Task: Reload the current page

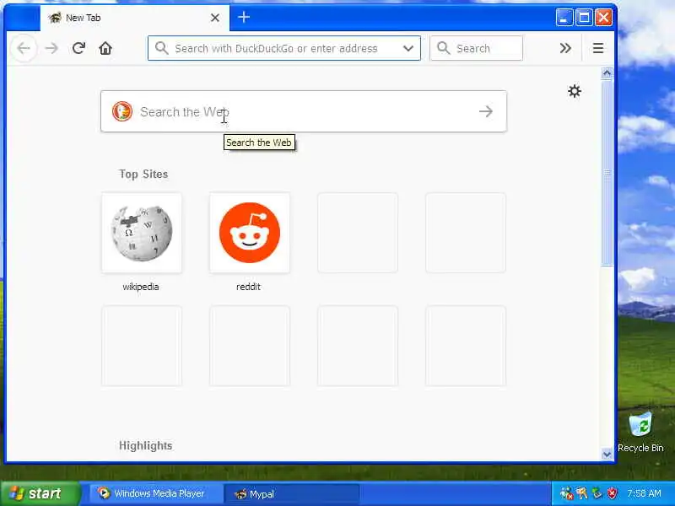Action: click(x=78, y=48)
